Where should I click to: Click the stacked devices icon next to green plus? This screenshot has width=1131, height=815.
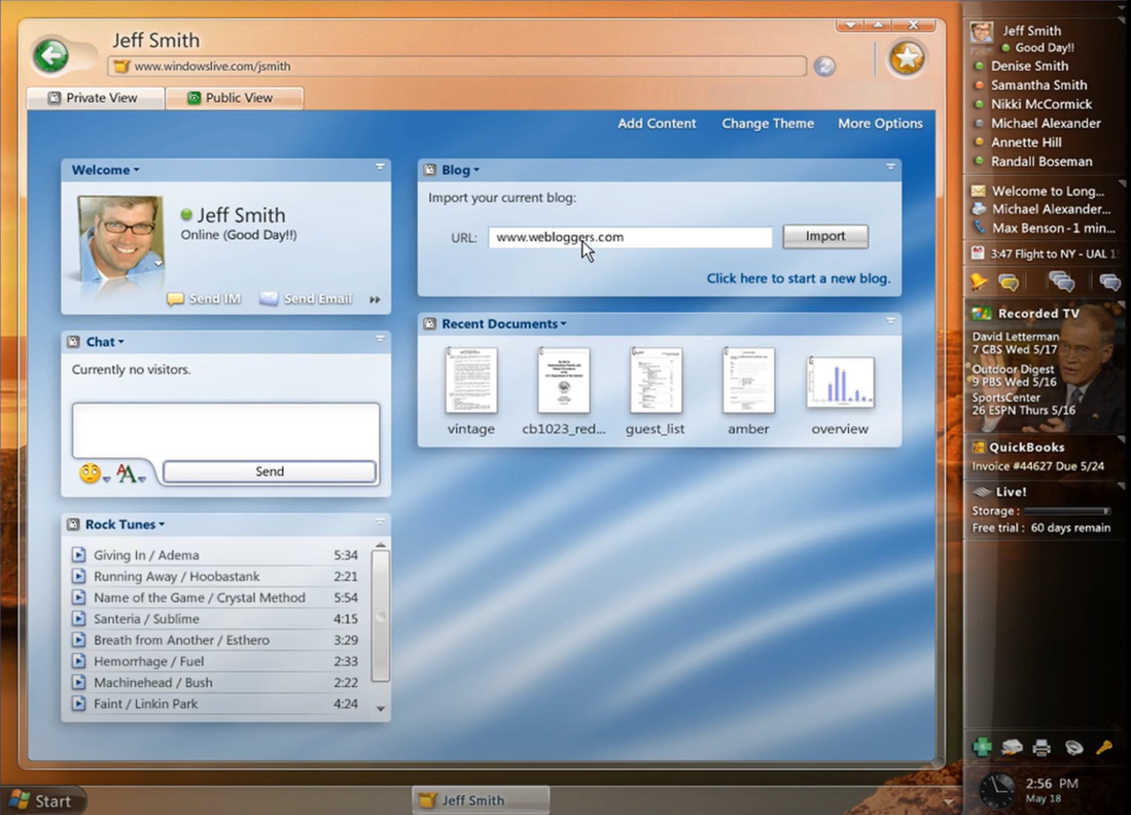click(1012, 747)
